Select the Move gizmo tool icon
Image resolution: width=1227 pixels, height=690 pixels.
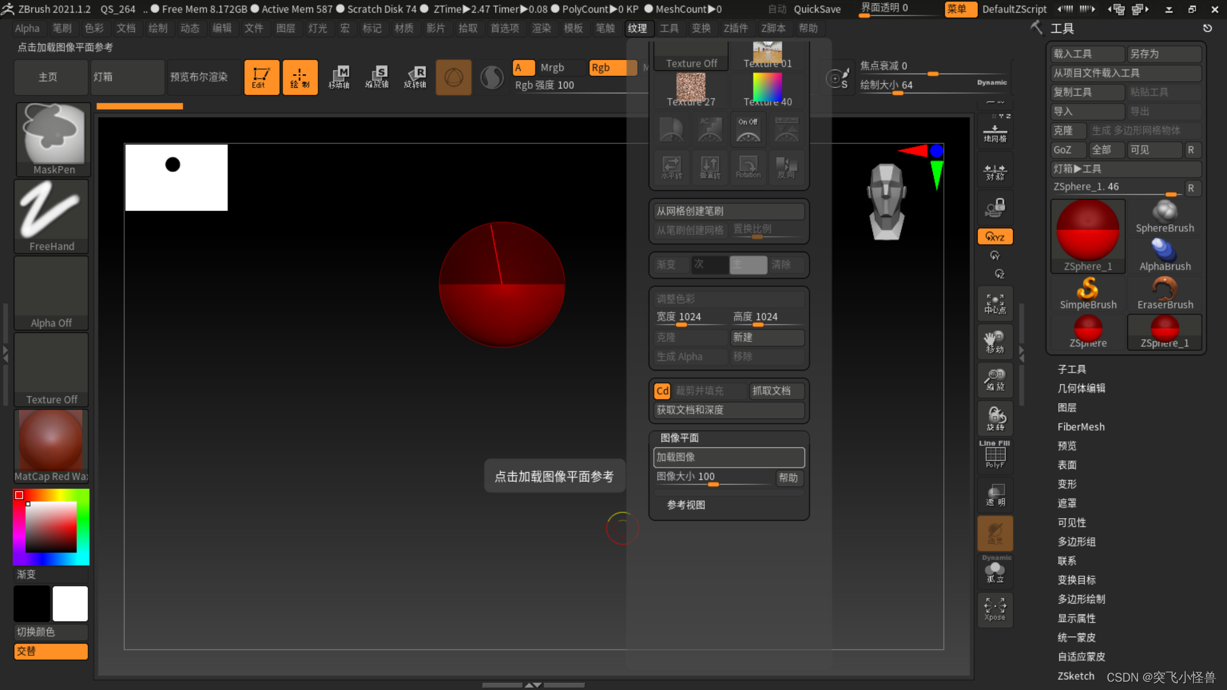pyautogui.click(x=339, y=77)
